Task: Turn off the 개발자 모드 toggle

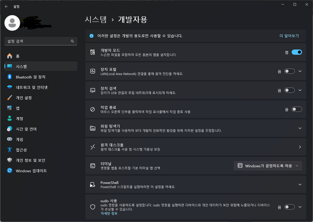Action: point(297,52)
